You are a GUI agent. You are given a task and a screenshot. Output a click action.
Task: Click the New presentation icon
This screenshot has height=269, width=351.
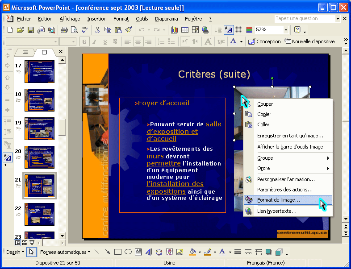(10, 30)
